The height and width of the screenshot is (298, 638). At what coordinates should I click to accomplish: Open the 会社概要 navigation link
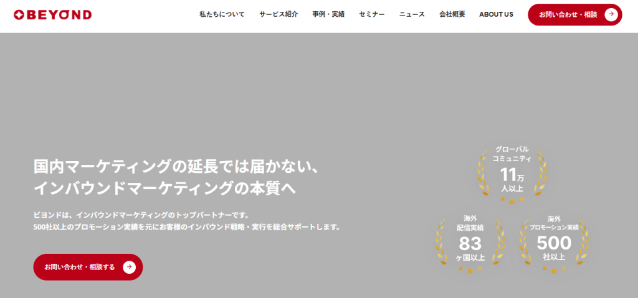point(452,14)
